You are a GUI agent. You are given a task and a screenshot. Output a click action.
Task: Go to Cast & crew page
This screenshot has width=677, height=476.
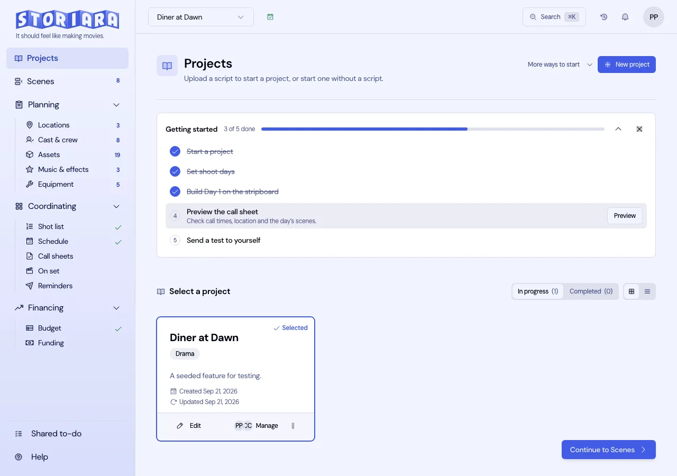pyautogui.click(x=73, y=140)
